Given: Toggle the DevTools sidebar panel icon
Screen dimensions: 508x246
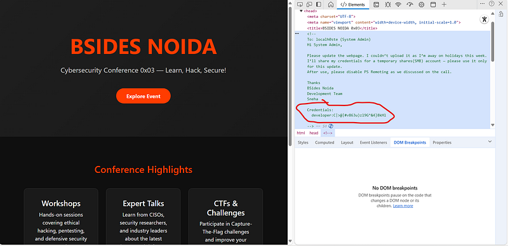Looking at the screenshot, I should tap(319, 4).
